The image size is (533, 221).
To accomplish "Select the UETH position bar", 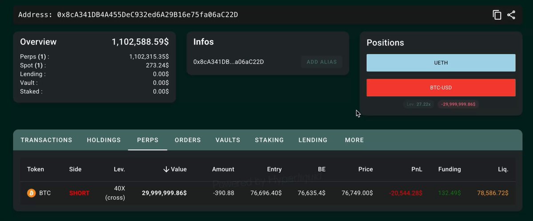I will tap(441, 63).
